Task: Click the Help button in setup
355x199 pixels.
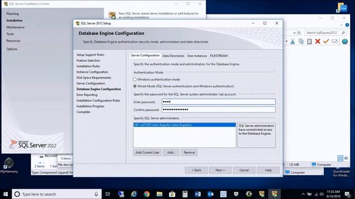Action: [x=268, y=170]
